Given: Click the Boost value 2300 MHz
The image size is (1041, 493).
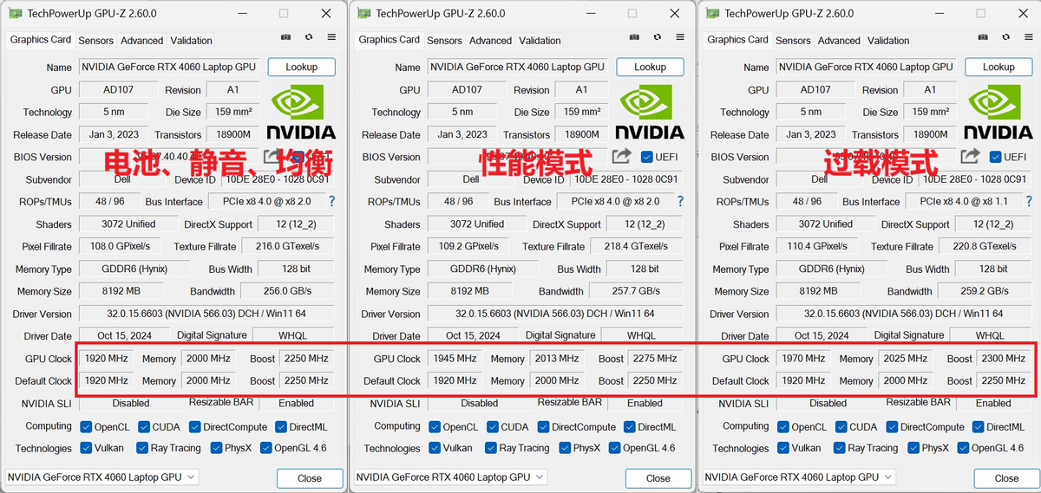Looking at the screenshot, I should click(x=1004, y=358).
